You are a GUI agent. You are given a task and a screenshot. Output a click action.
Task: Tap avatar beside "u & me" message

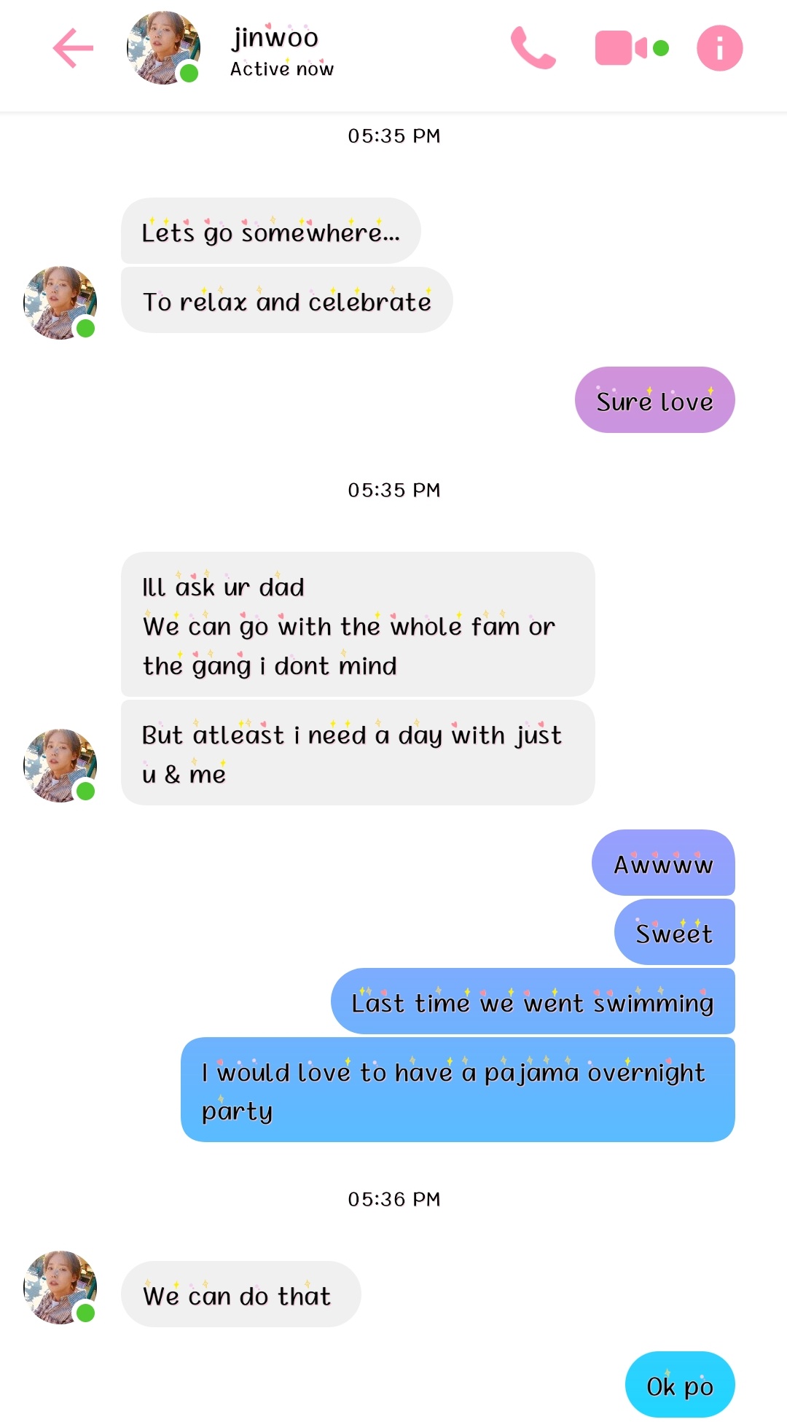coord(60,765)
